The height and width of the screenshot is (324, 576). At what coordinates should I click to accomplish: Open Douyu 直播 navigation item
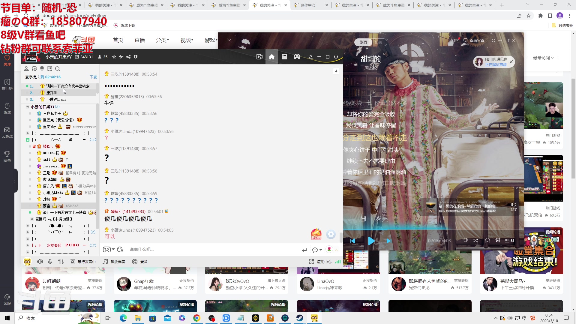(139, 40)
